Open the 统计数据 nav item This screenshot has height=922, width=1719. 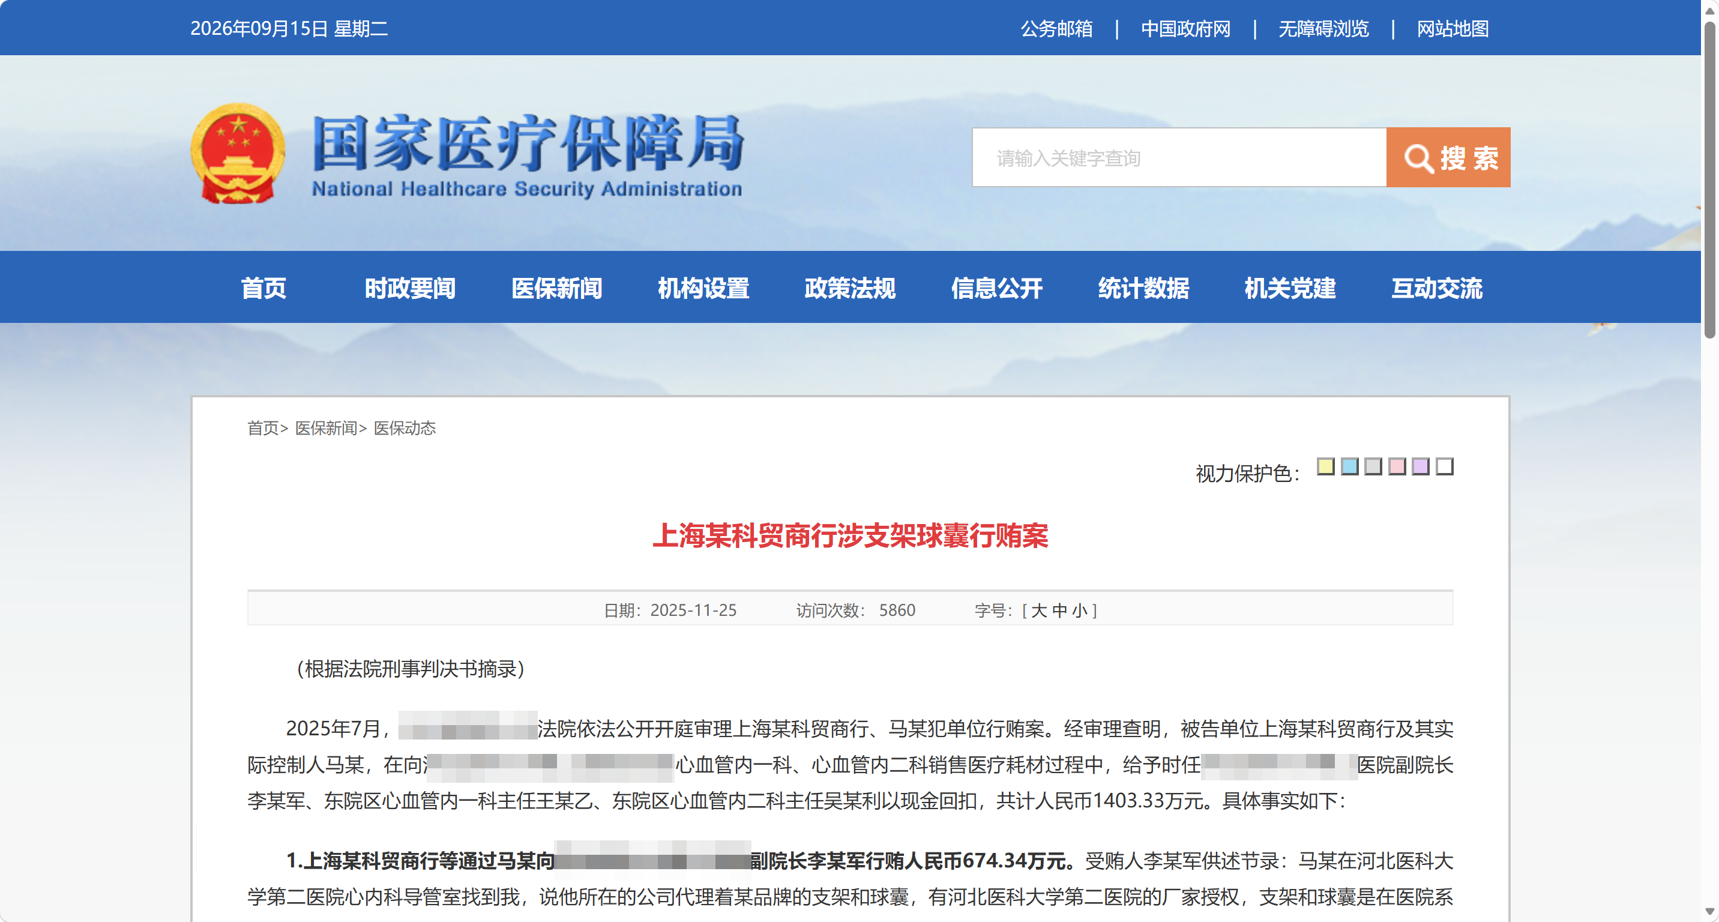point(1143,288)
